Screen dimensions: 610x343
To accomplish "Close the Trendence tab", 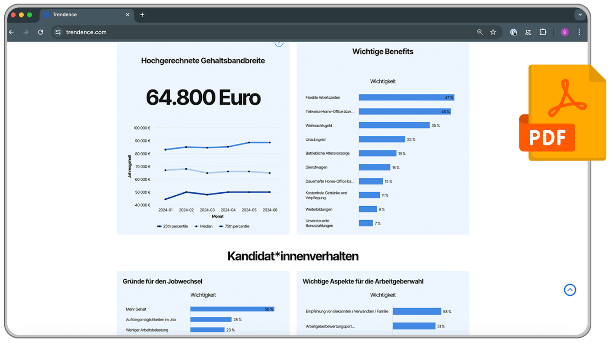I will tap(127, 14).
